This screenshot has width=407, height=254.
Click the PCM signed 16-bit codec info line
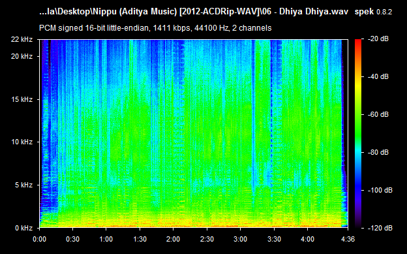point(155,28)
